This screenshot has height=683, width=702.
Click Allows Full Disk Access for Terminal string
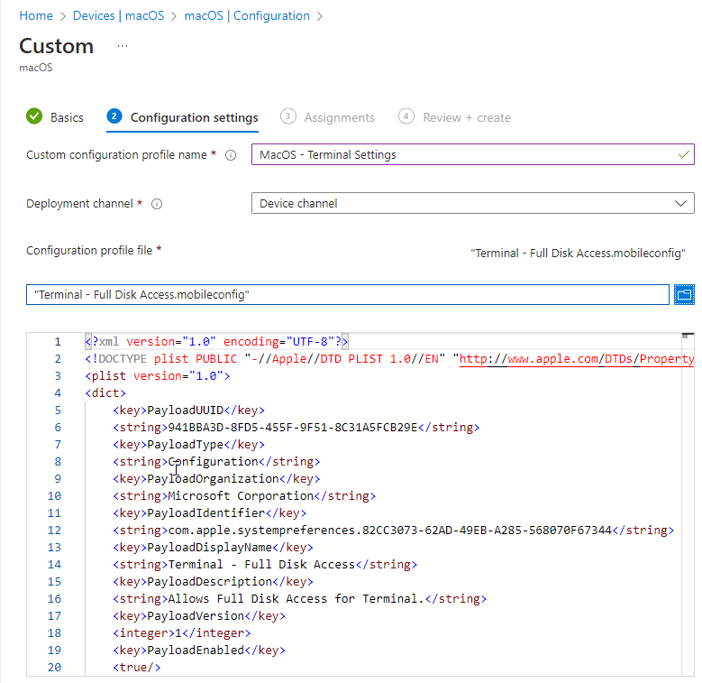pos(296,599)
